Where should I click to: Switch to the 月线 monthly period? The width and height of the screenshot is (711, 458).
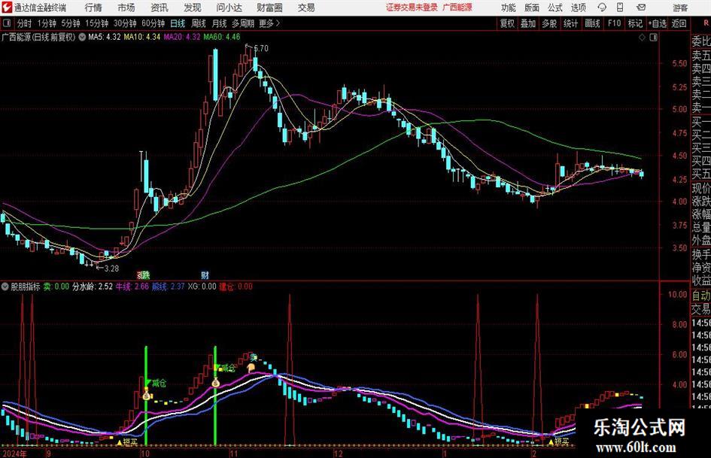tap(220, 23)
